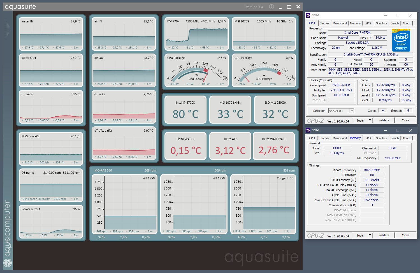Switch to Mainboard tab in CPU-Z processor window
The width and height of the screenshot is (420, 273).
pos(340,23)
